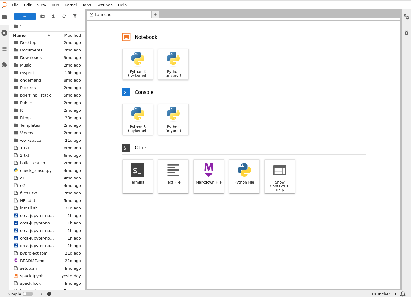Open the notifications bell icon
411x297 pixels.
[403, 294]
